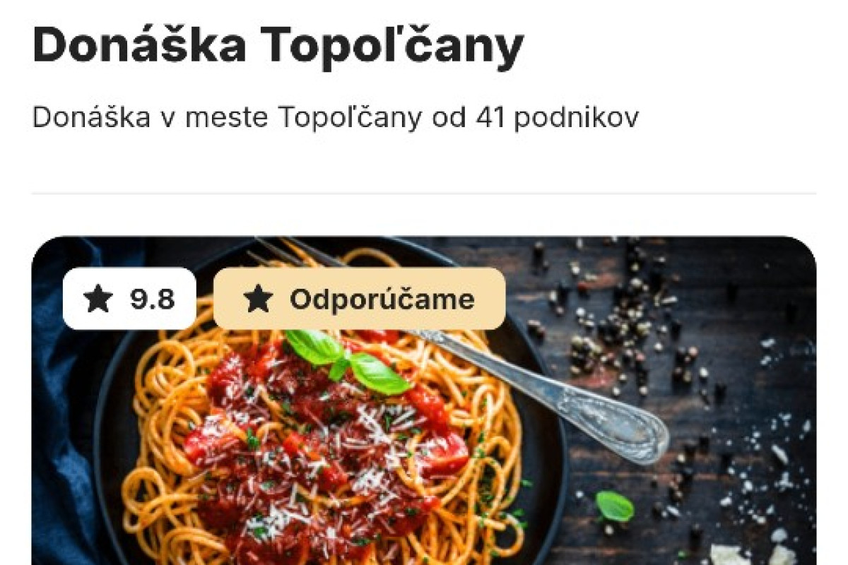Click the subtitle mentioning 41 podnikov

tap(336, 118)
